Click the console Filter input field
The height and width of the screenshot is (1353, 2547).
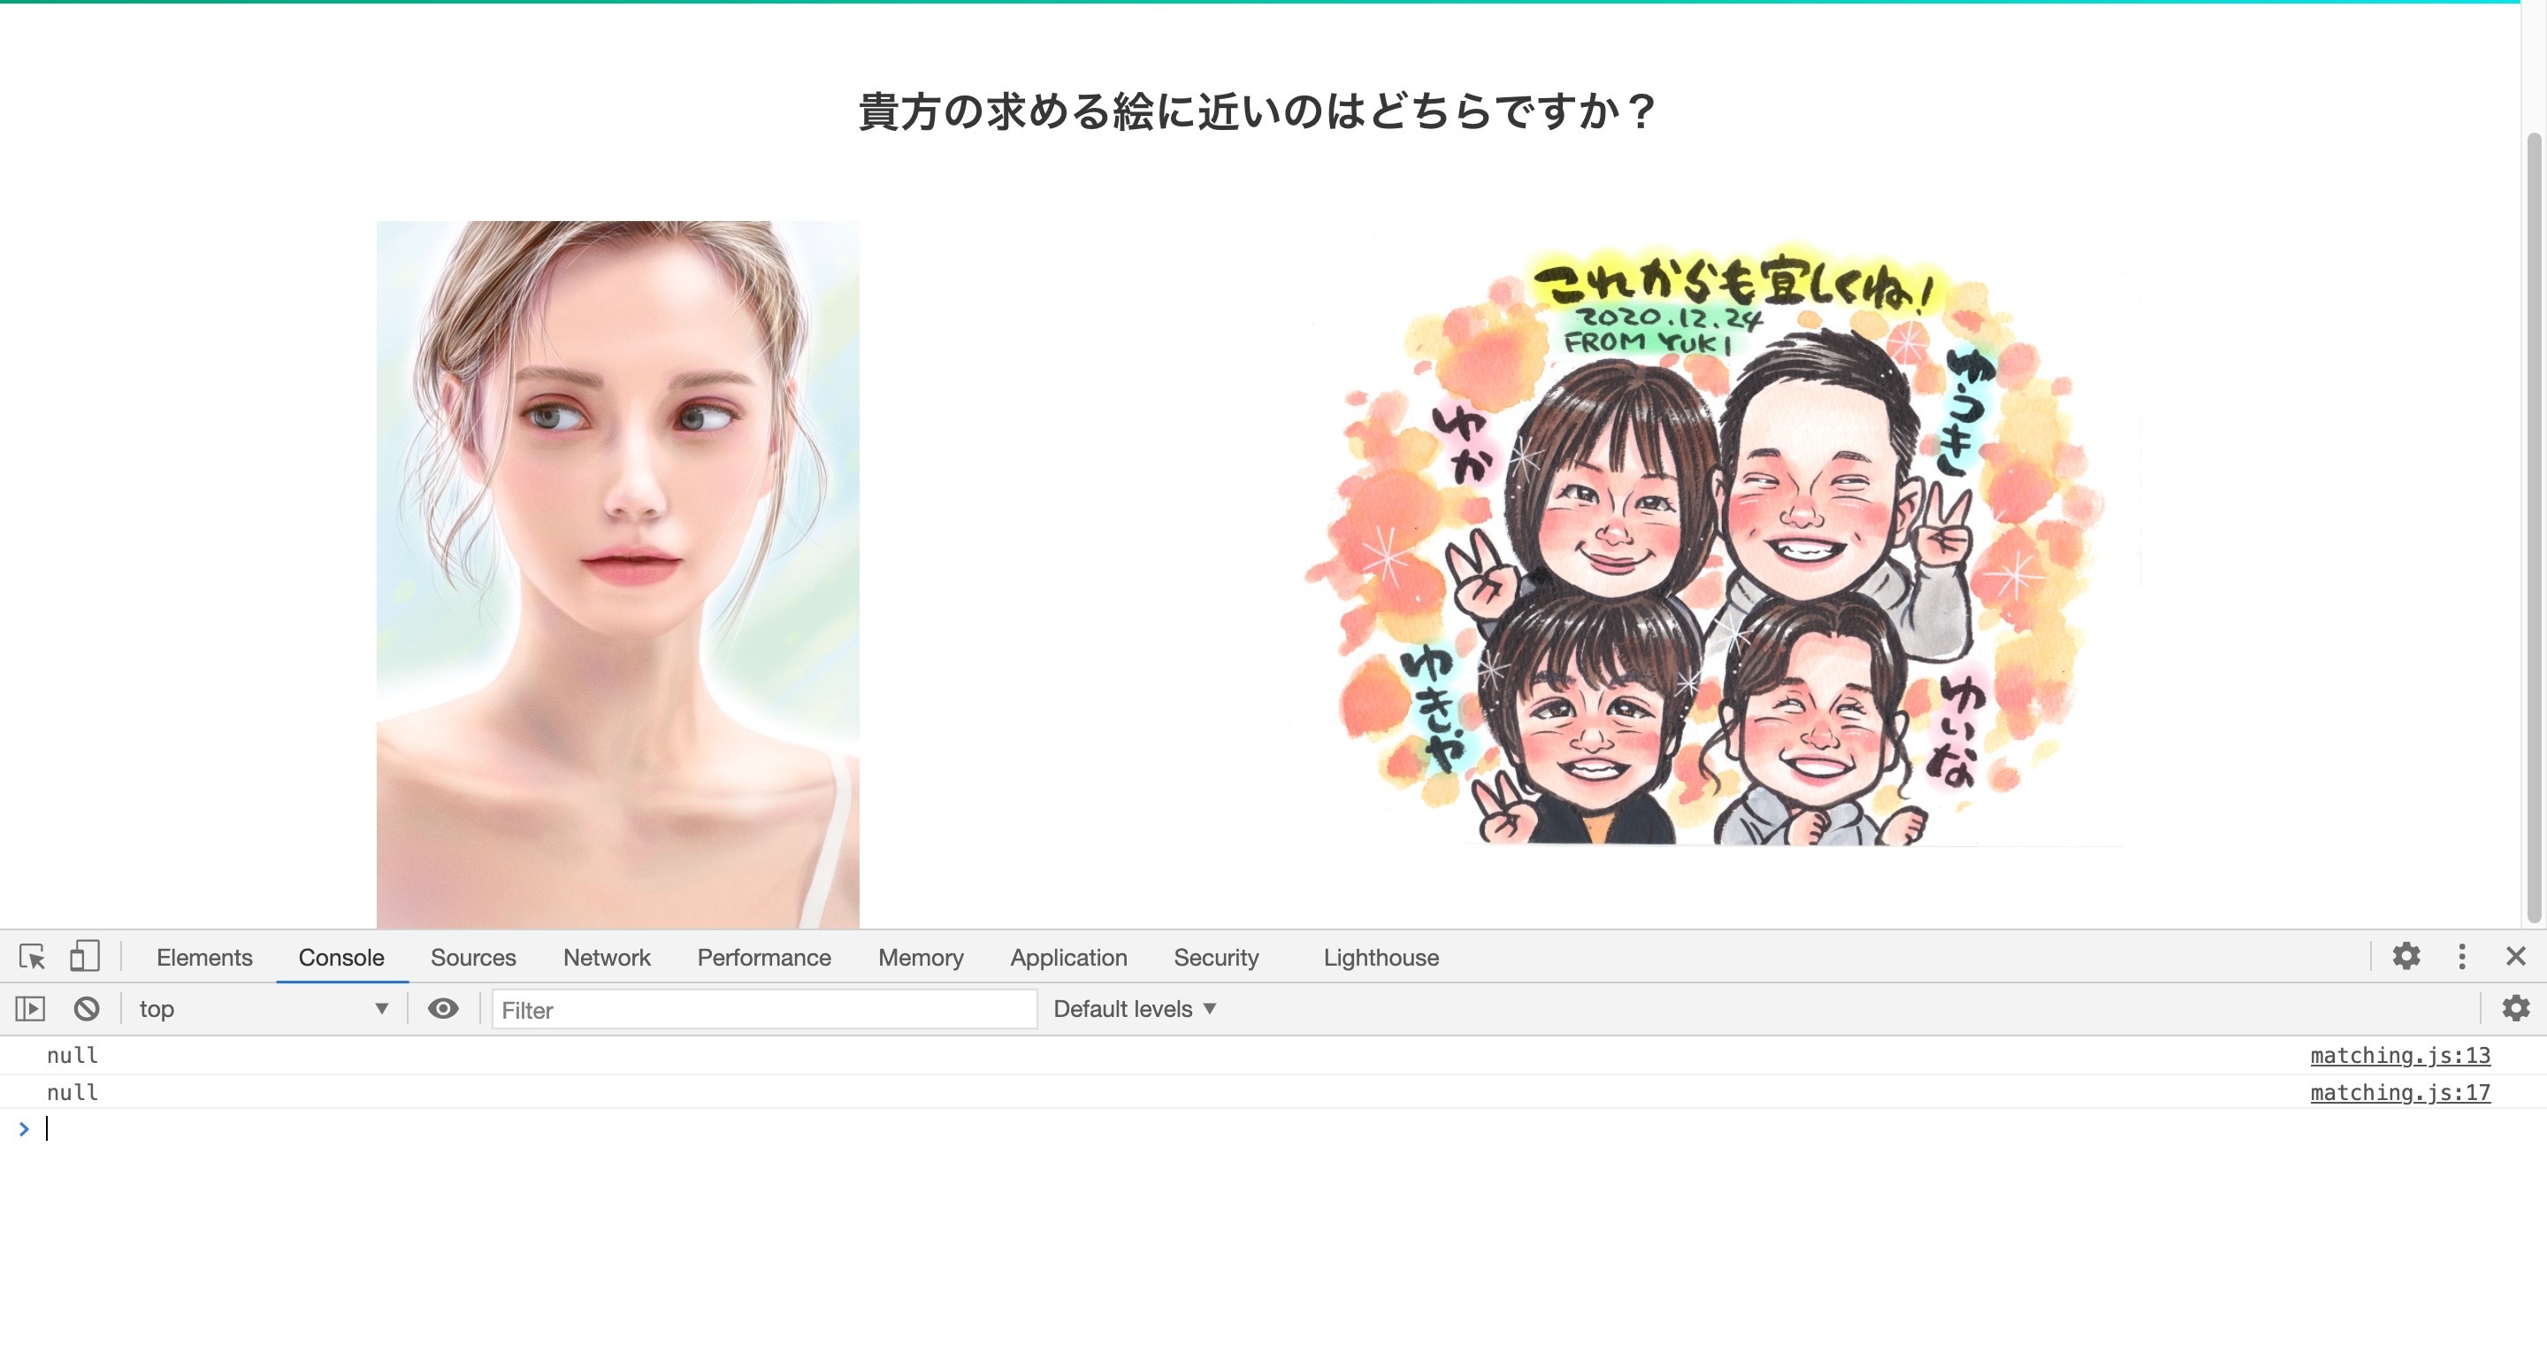(763, 1010)
